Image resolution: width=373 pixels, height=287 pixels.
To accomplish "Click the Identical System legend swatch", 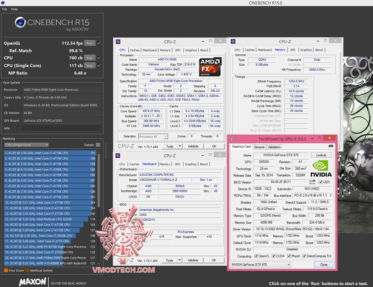I will point(27,270).
